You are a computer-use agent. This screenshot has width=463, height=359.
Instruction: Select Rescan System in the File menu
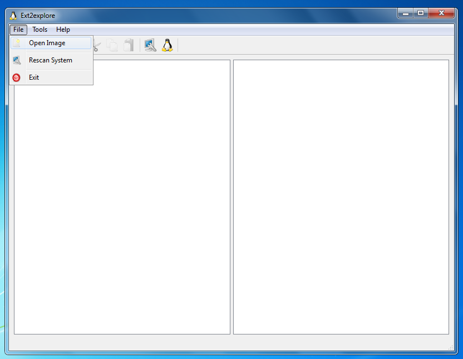[x=51, y=60]
